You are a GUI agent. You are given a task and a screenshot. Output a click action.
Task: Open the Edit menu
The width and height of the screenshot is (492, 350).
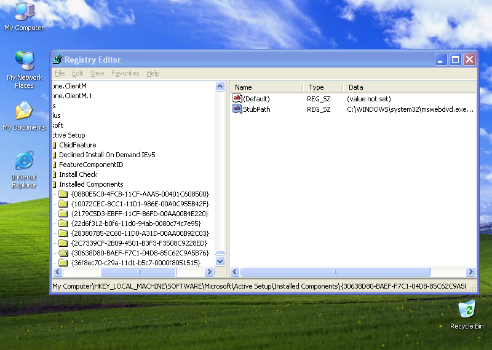click(x=77, y=73)
